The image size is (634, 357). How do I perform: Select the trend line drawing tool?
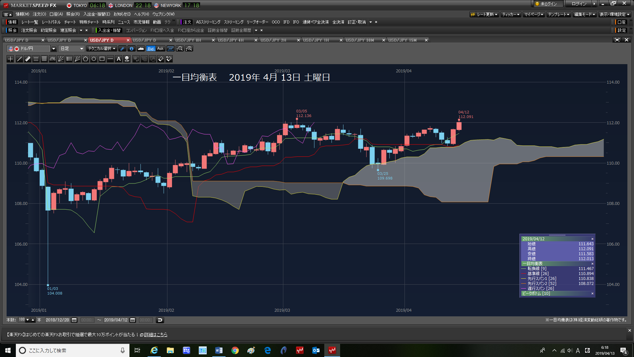[x=19, y=59]
